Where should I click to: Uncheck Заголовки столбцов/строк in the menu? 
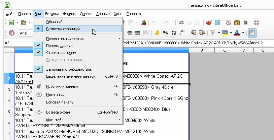pyautogui.click(x=78, y=69)
